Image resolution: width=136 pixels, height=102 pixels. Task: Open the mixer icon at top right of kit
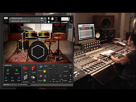(x=70, y=27)
